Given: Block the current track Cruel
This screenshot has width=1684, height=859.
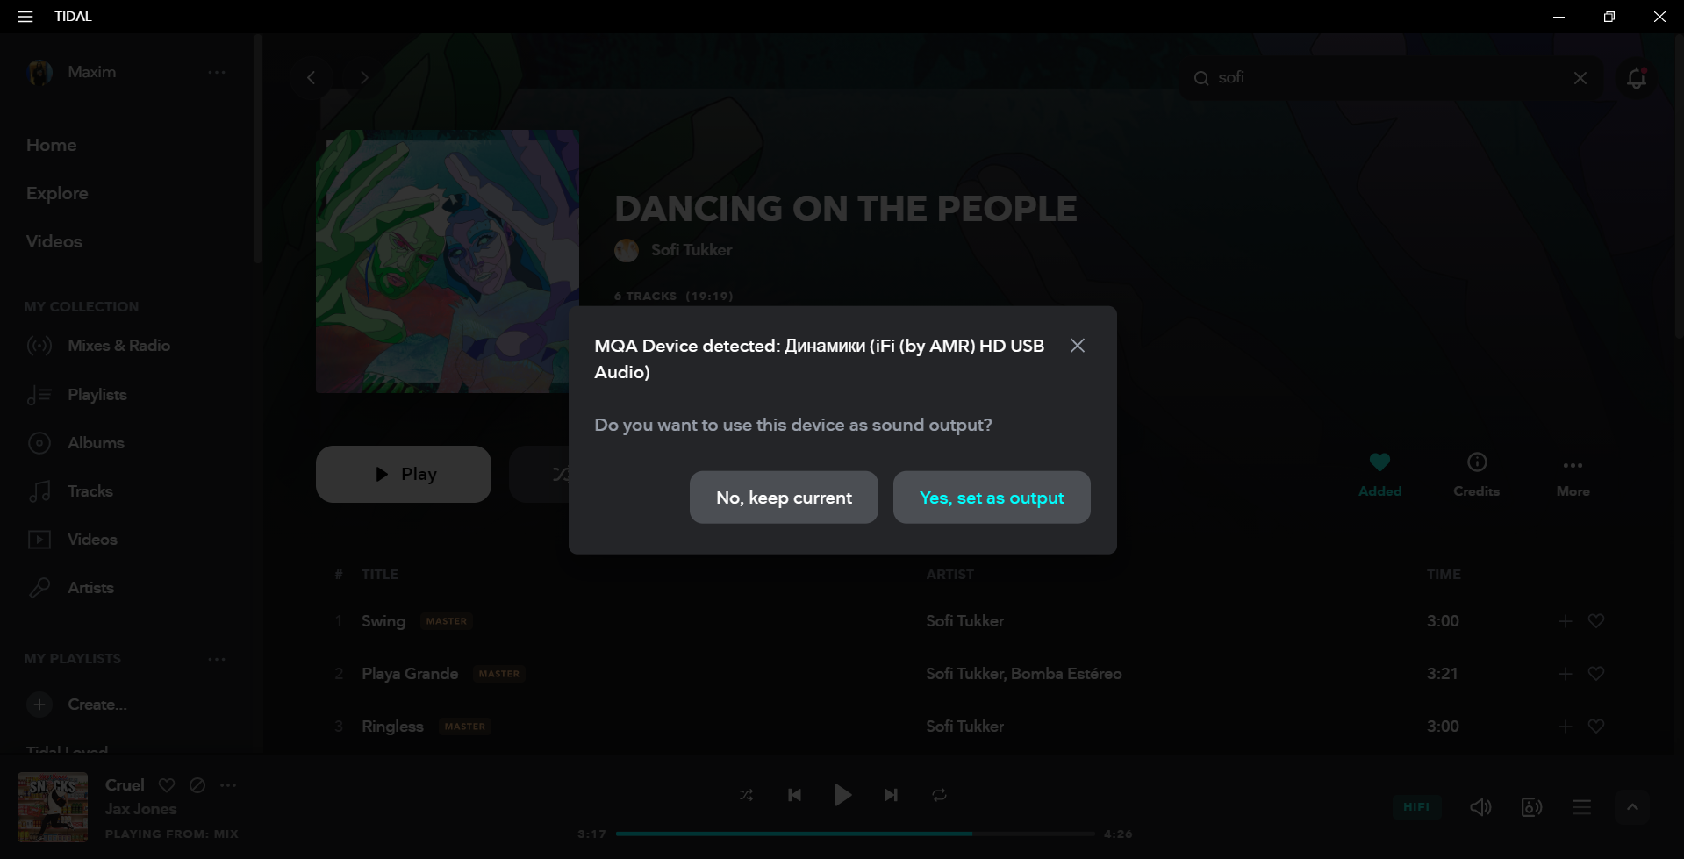Looking at the screenshot, I should 197,785.
